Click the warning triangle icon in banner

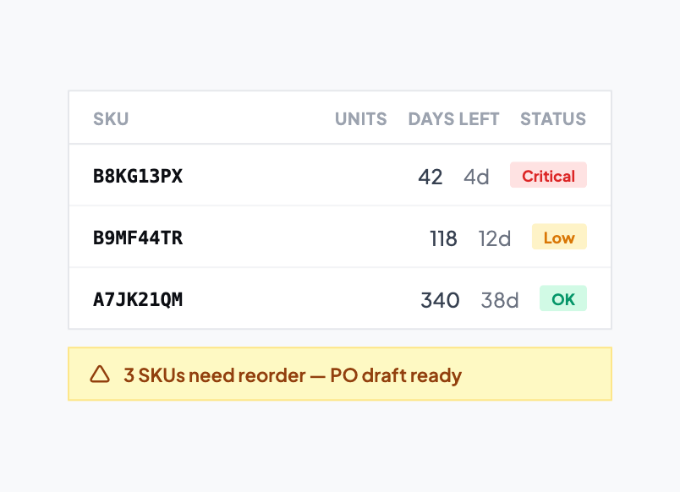point(100,374)
